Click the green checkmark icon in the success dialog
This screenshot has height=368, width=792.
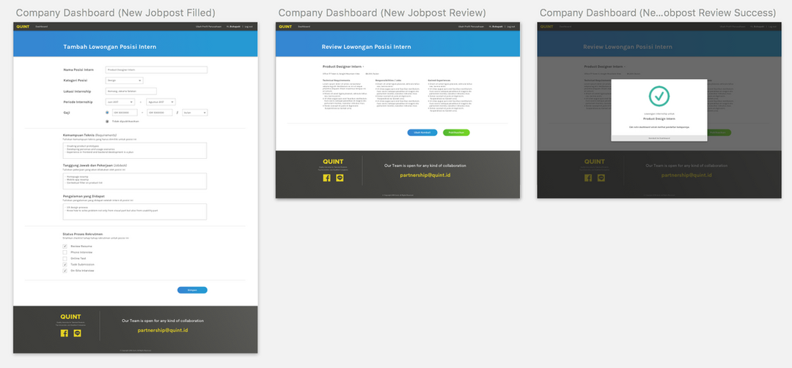(659, 96)
